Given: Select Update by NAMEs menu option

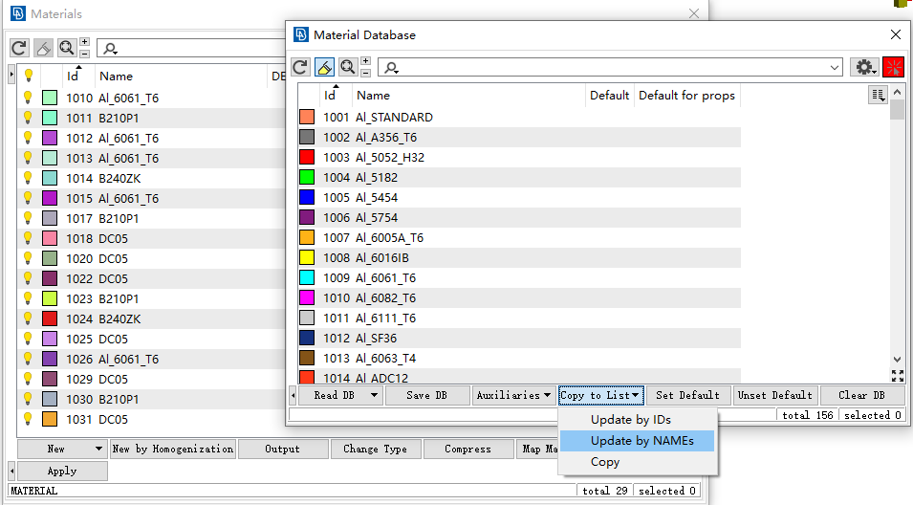Looking at the screenshot, I should (x=637, y=441).
